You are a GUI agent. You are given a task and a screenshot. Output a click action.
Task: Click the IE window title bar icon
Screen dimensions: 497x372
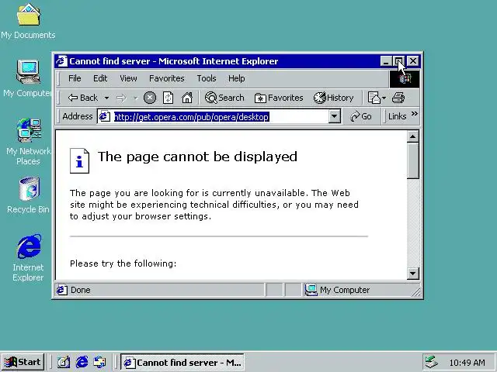point(61,61)
